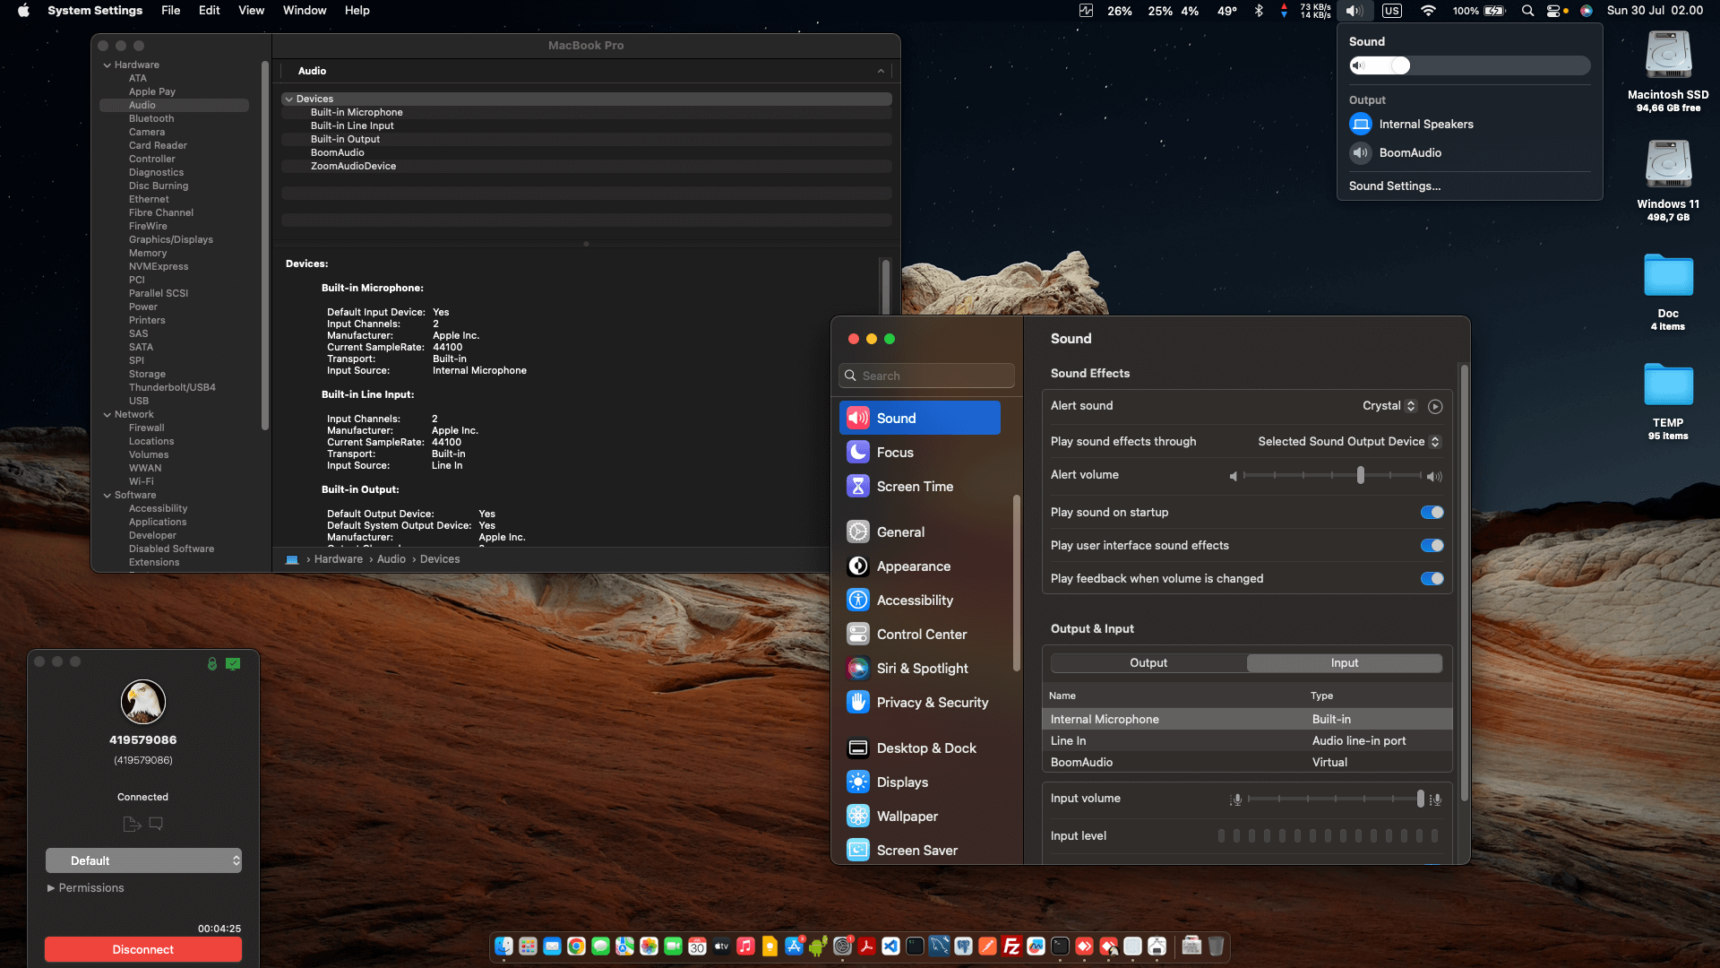This screenshot has width=1720, height=968.
Task: Click the Bluetooth icon in the menu bar
Action: 1259,11
